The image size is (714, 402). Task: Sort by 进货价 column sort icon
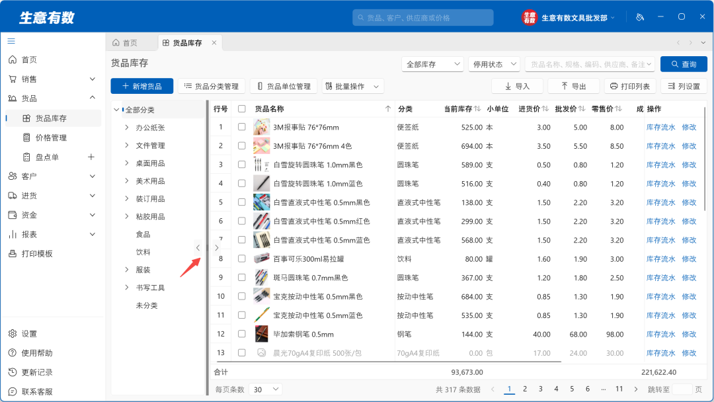click(545, 109)
